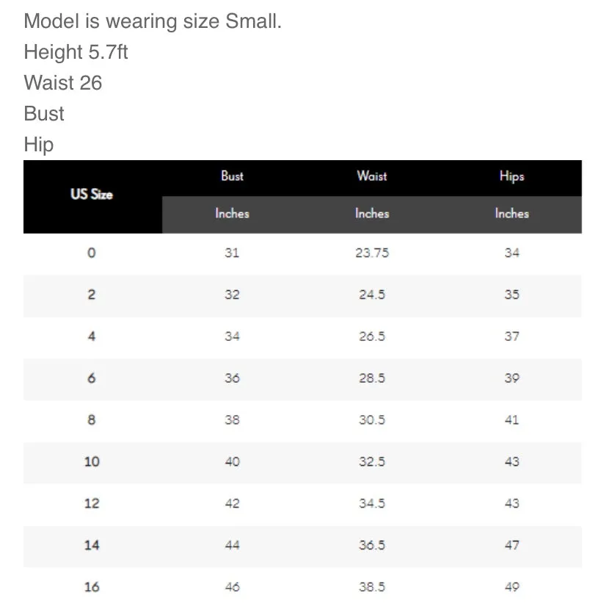
Task: Select the US size 12 row label
Action: coord(92,503)
